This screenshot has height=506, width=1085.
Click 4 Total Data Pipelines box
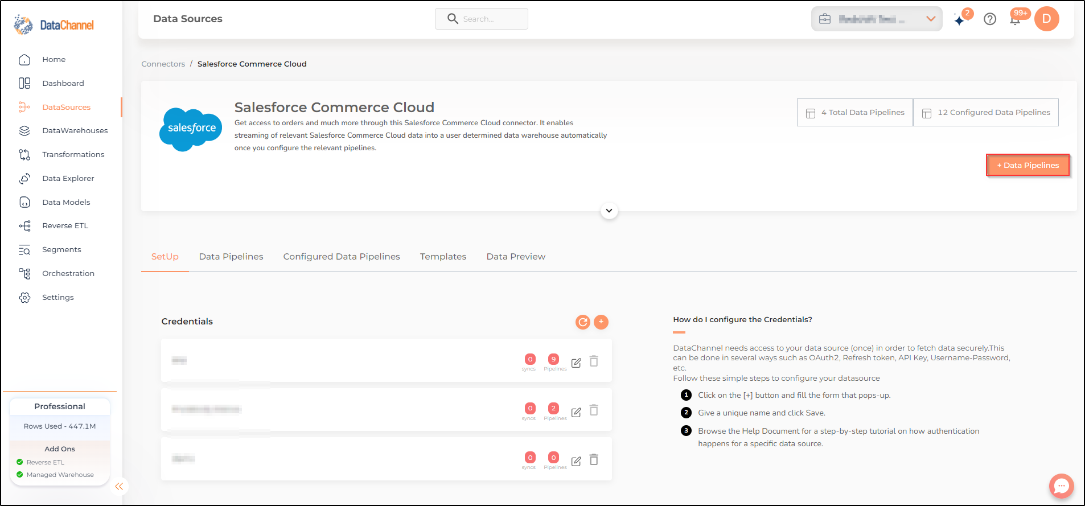855,113
